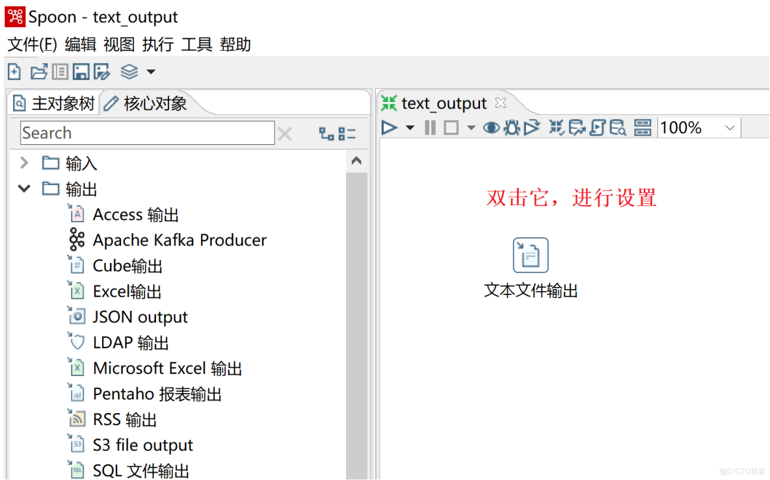The height and width of the screenshot is (480, 770).
Task: Clear the search with the X icon
Action: [285, 133]
